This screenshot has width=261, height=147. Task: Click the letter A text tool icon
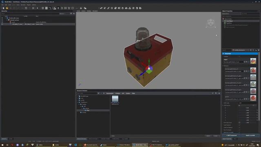pos(81,8)
